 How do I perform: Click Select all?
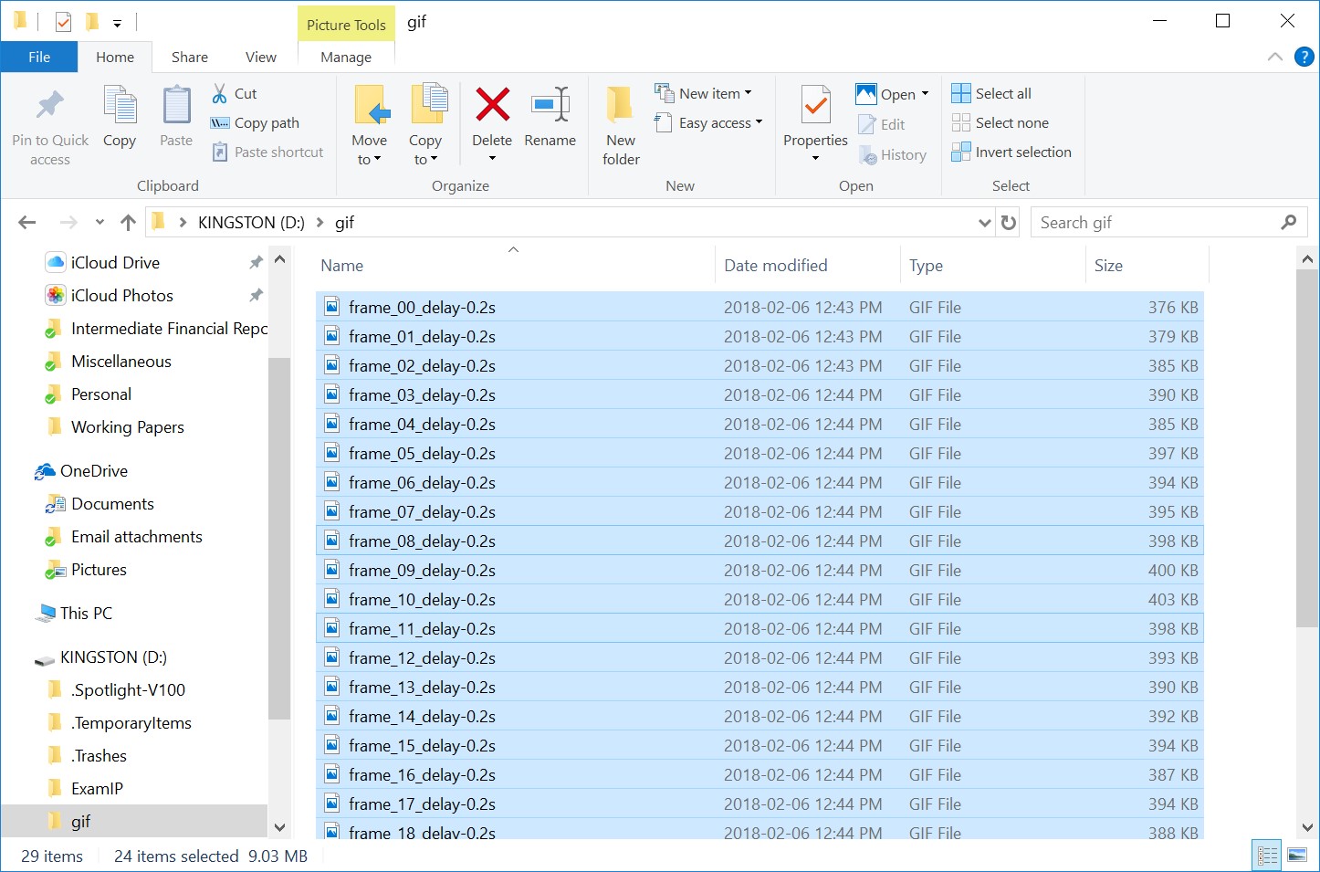[991, 93]
